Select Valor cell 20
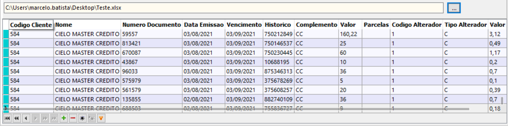Viewport: 508px width, 126px height. click(x=350, y=90)
